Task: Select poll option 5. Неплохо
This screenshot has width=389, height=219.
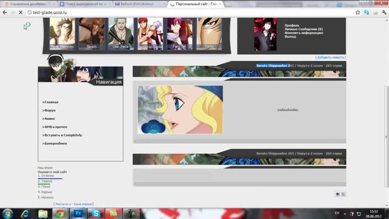Action: (46, 197)
